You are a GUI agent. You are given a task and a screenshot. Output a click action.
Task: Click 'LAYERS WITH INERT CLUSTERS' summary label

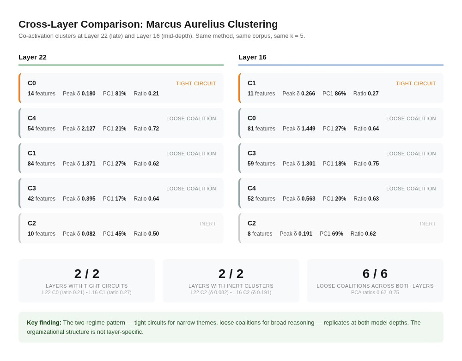click(x=231, y=286)
